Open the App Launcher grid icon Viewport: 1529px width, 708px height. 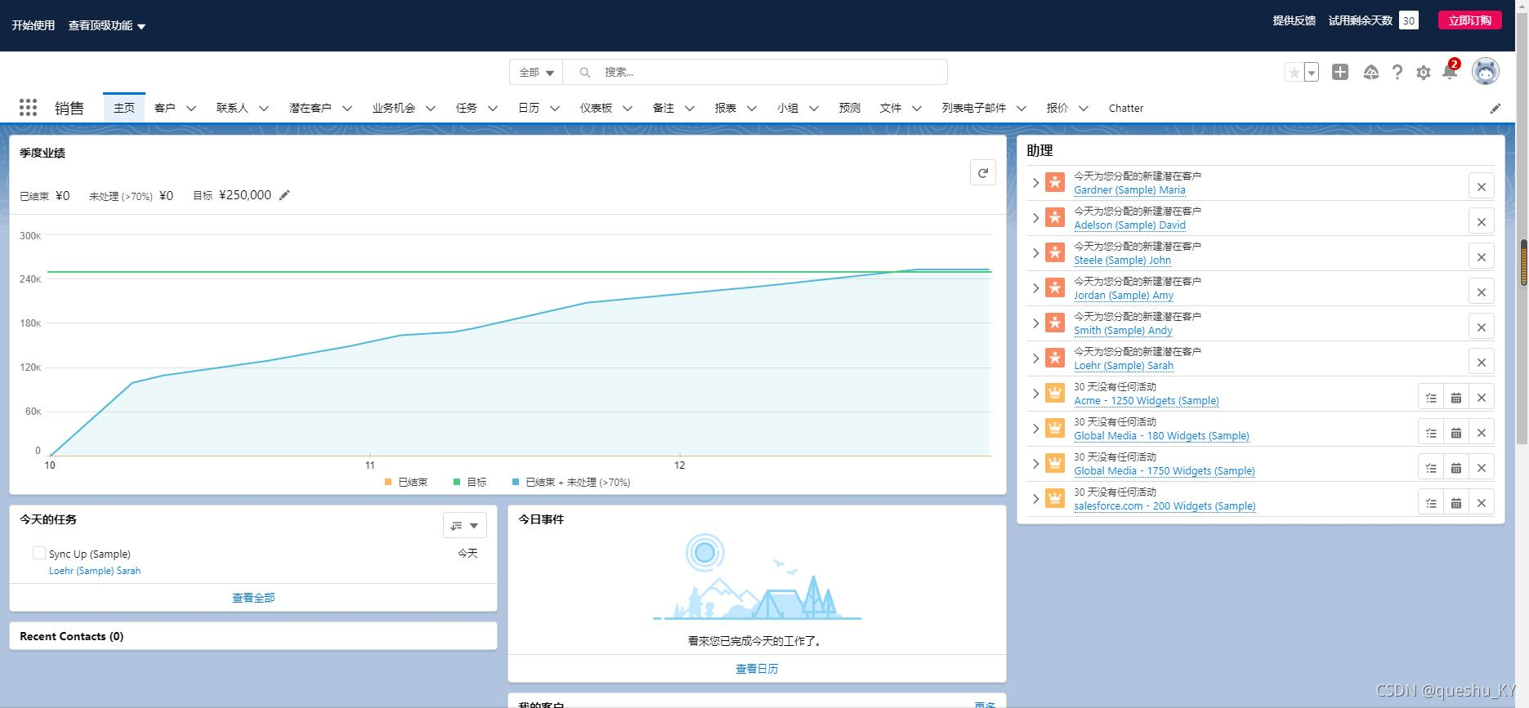(x=28, y=107)
